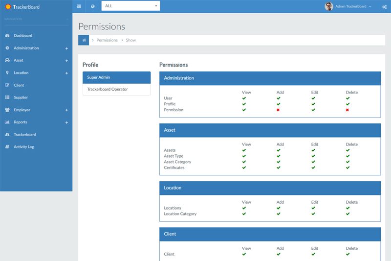Open Supplier in the sidebar
391x261 pixels.
coord(21,97)
